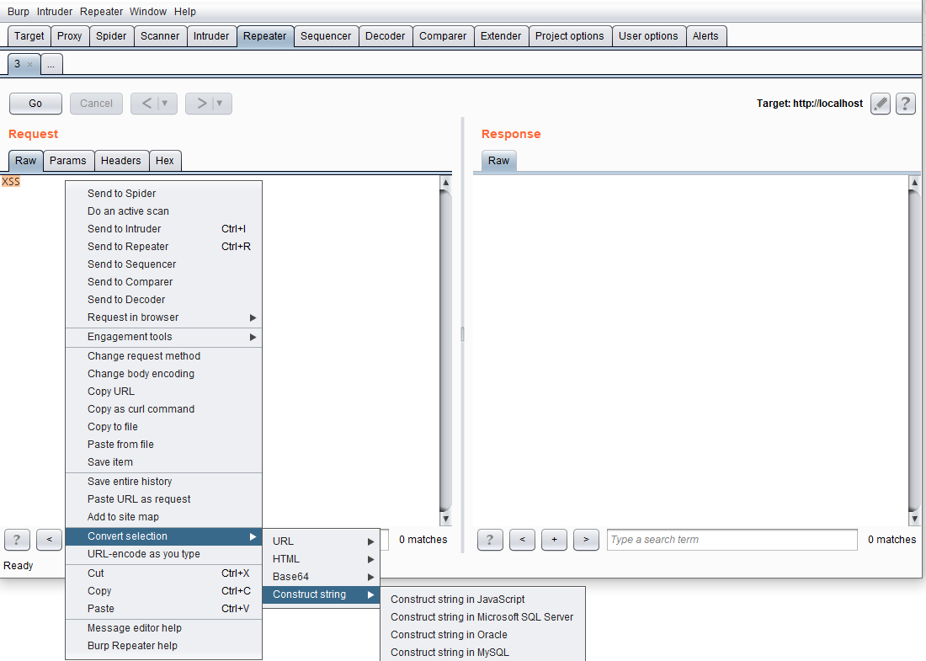The width and height of the screenshot is (926, 661).
Task: Select Copy as curl command
Action: point(163,409)
